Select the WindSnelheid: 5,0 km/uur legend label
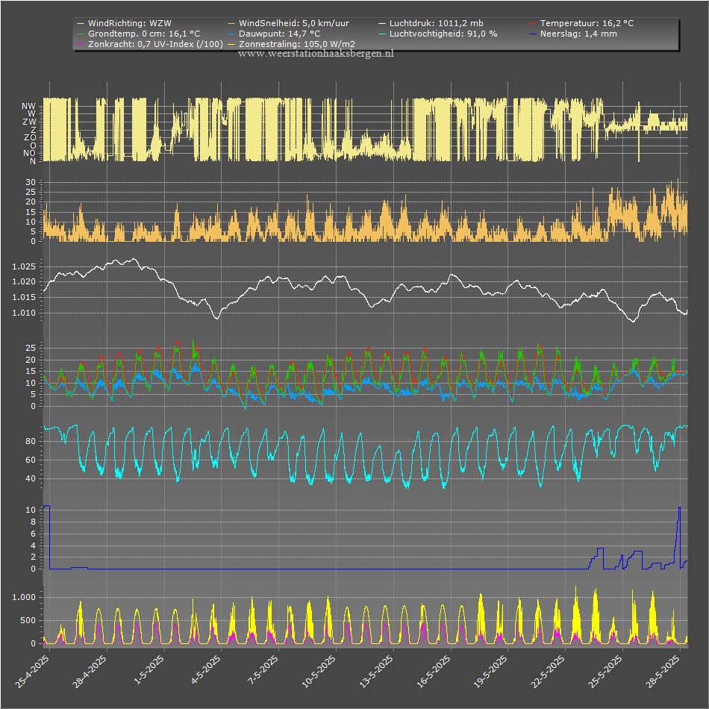Image resolution: width=709 pixels, height=709 pixels. [294, 23]
